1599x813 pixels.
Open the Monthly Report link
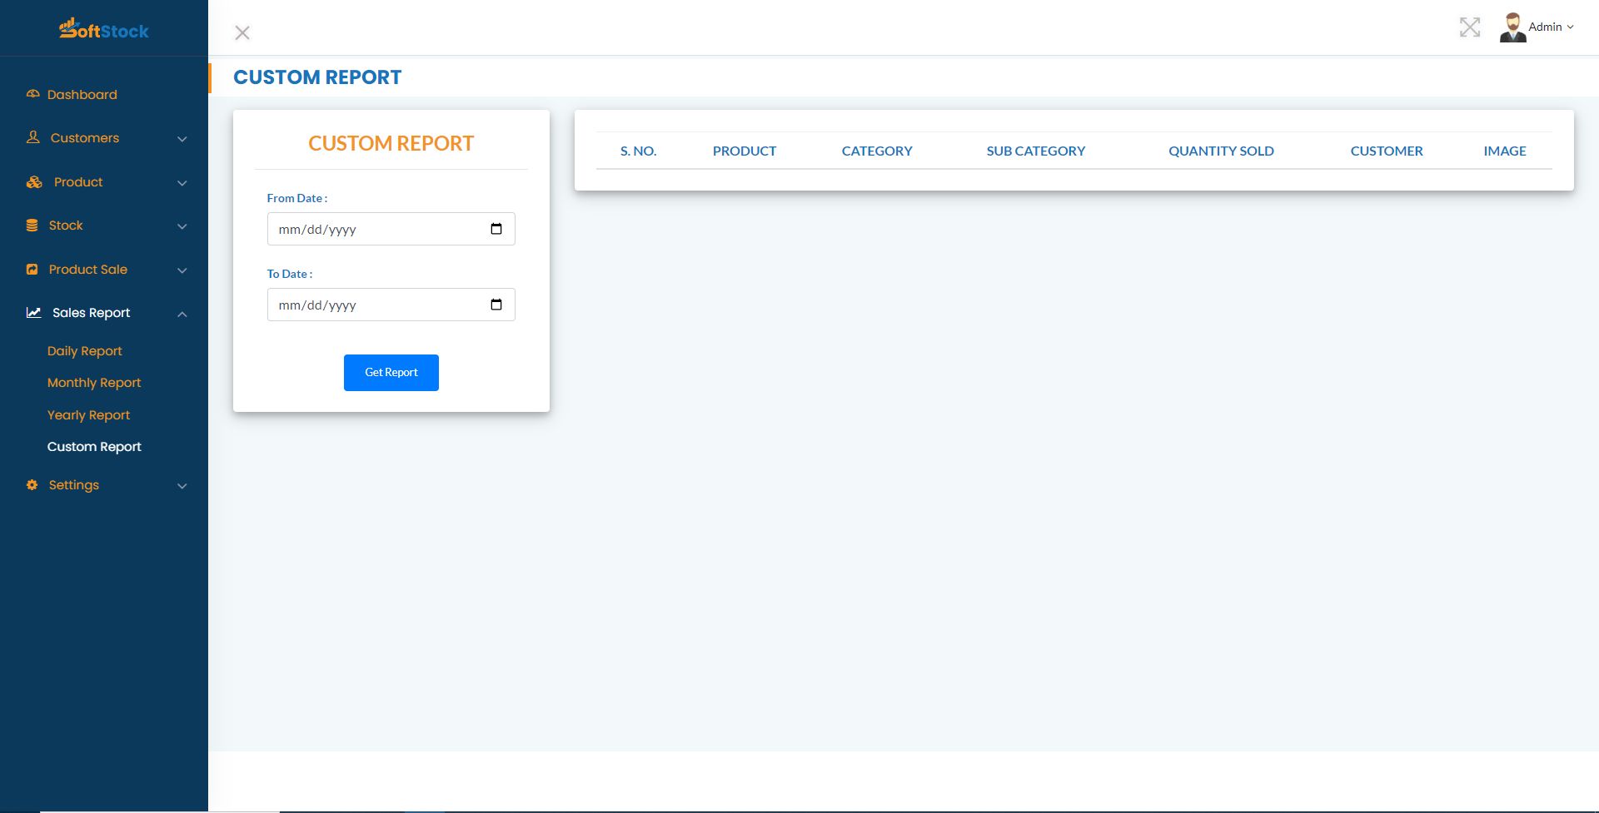tap(94, 383)
